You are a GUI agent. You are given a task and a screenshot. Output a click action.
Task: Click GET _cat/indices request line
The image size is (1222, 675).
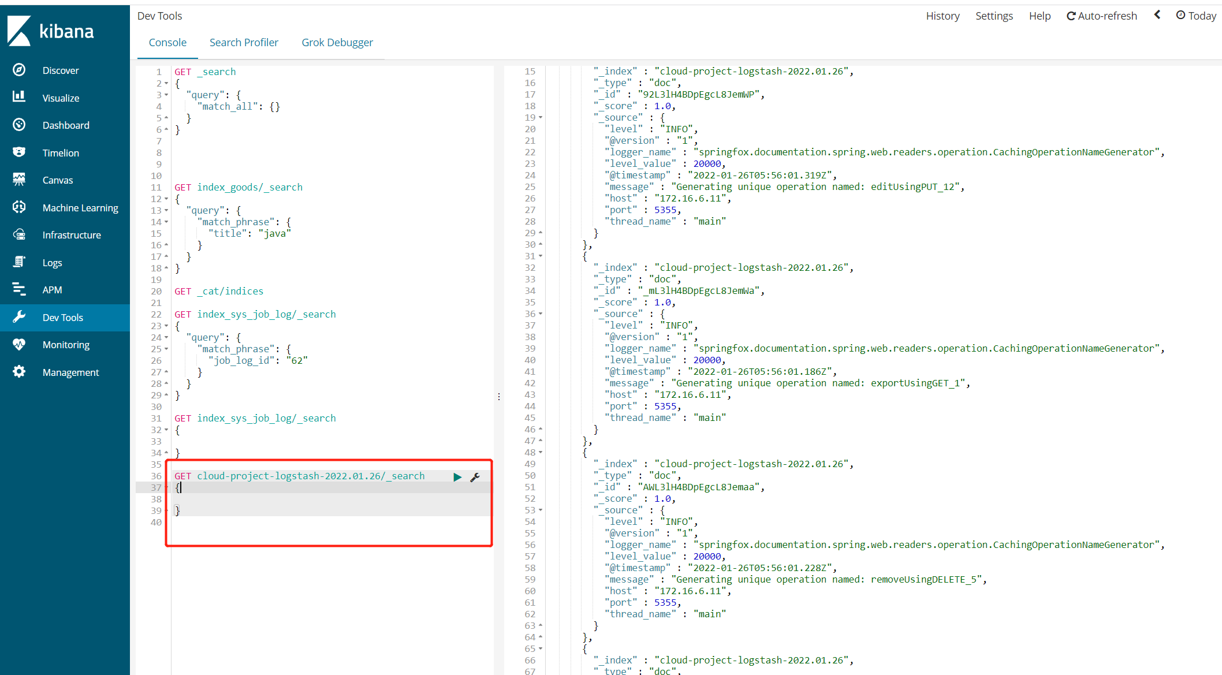coord(219,291)
